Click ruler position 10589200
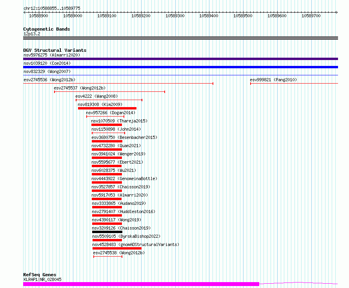 coord(141,16)
